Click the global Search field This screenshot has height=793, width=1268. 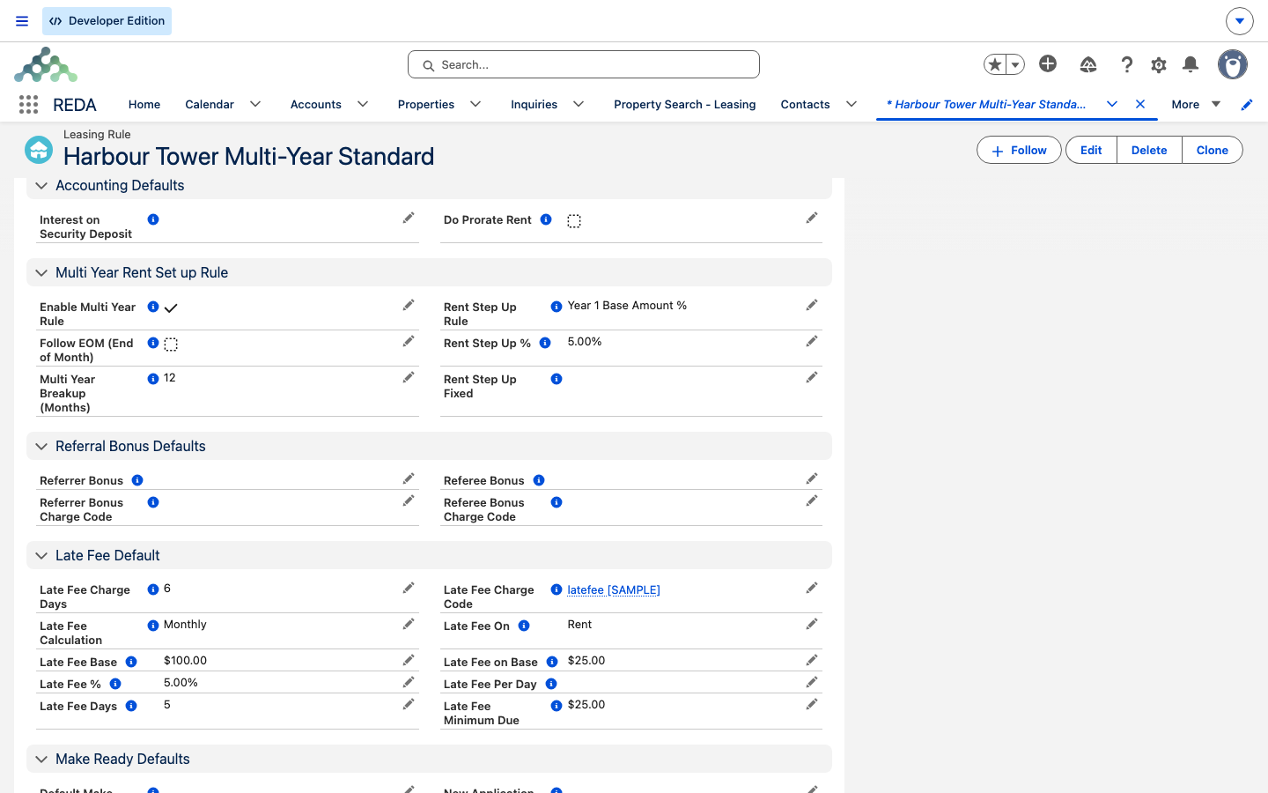[584, 64]
